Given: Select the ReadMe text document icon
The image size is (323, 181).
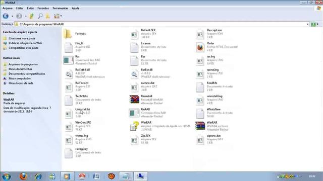Looking at the screenshot, I should (x=200, y=87).
